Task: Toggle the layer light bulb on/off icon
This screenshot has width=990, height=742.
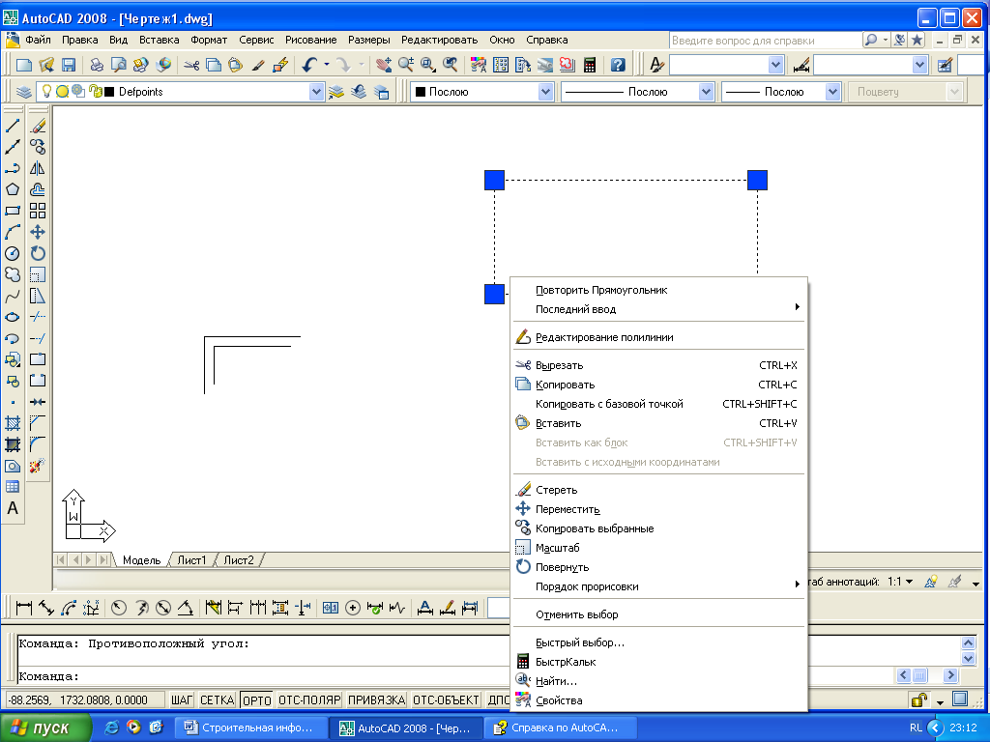Action: (x=46, y=92)
